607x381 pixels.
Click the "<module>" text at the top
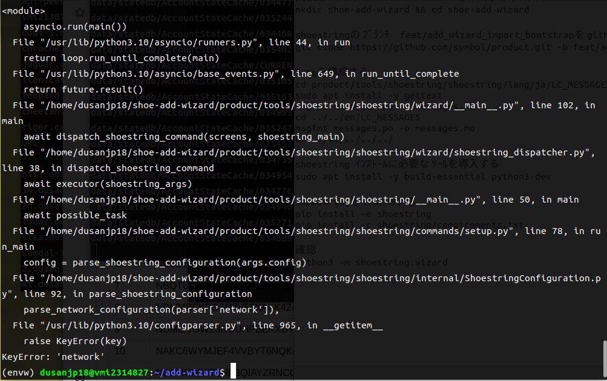(x=24, y=11)
